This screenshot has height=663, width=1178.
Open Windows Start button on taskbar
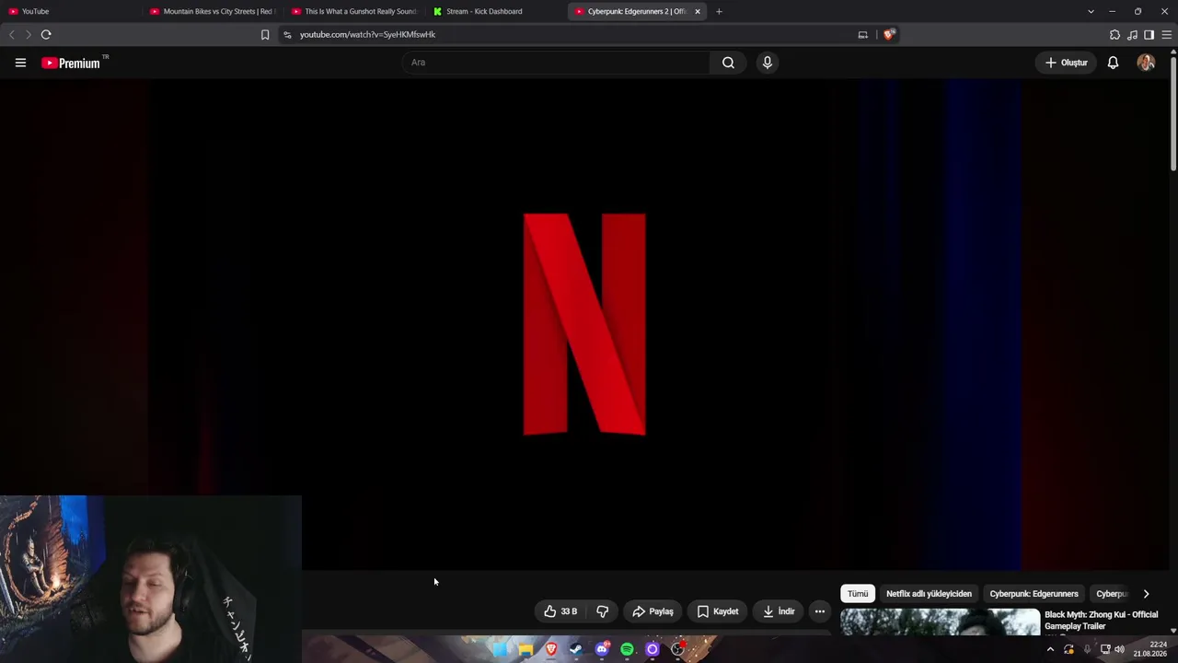tap(500, 649)
